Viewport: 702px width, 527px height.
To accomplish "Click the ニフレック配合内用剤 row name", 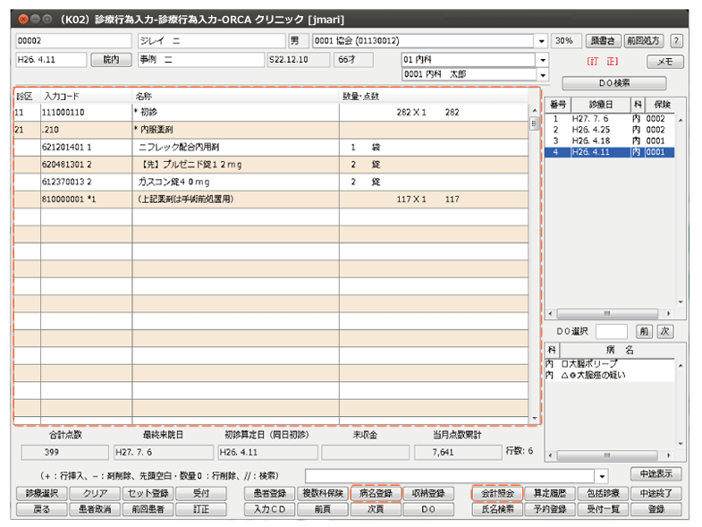I will 179,148.
